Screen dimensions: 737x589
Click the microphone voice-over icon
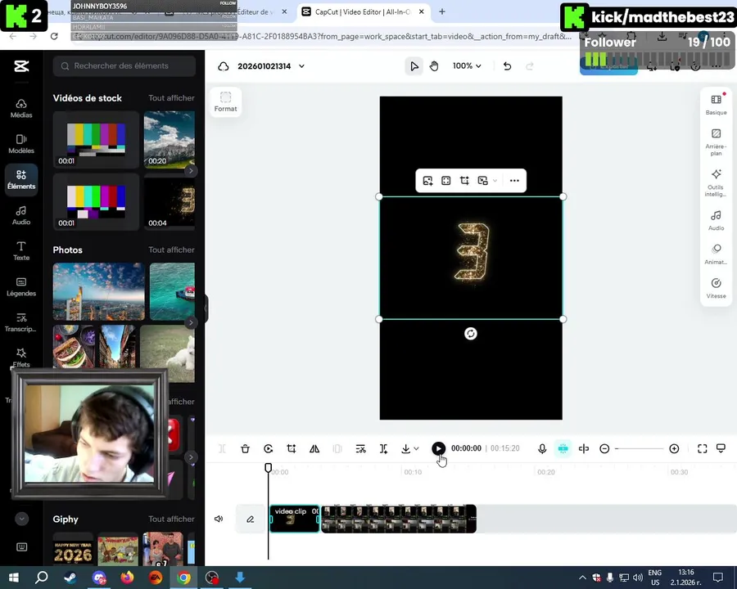542,448
